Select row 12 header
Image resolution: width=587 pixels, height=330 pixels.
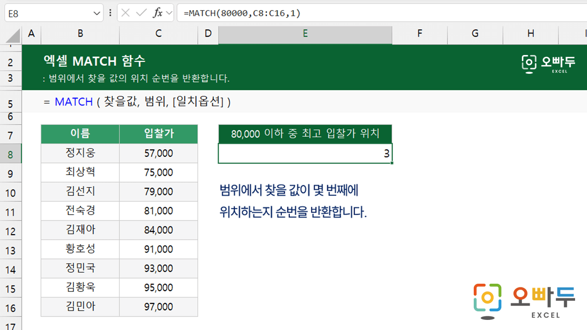pos(11,231)
